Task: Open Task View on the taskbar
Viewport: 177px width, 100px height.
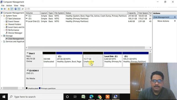Action: [75, 97]
